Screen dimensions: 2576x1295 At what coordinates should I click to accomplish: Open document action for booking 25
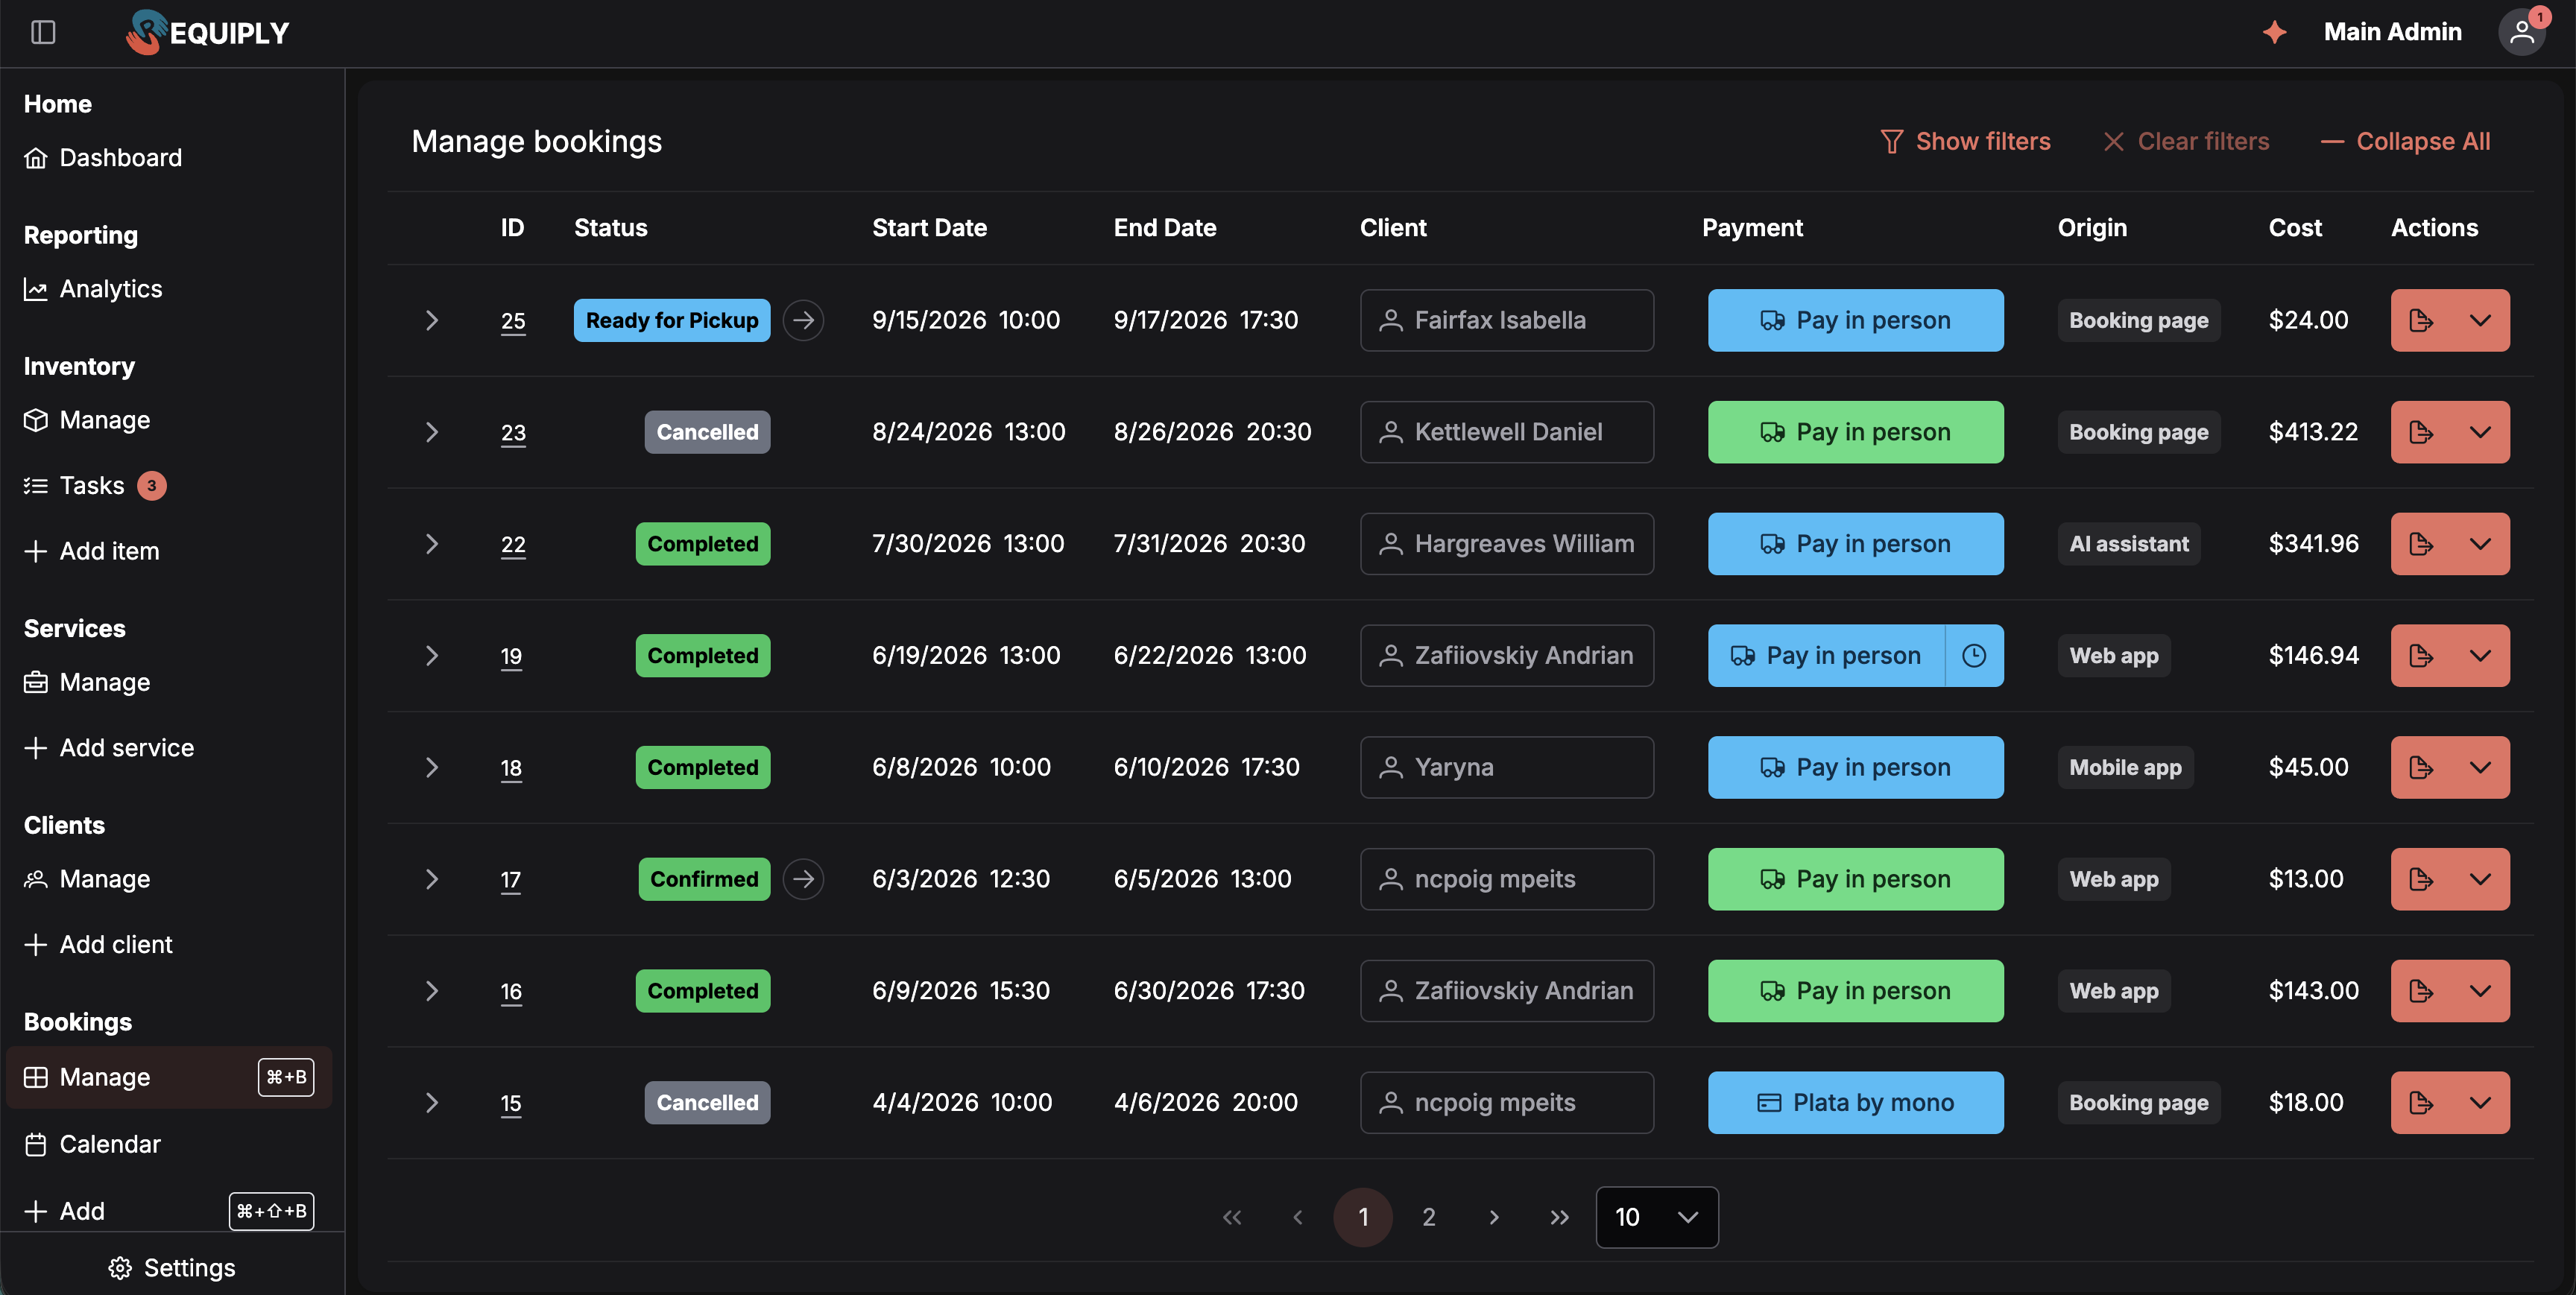pyautogui.click(x=2421, y=320)
